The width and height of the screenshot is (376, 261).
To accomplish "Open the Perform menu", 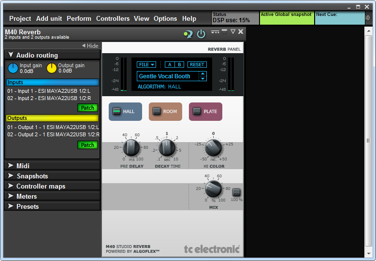I will [x=79, y=18].
